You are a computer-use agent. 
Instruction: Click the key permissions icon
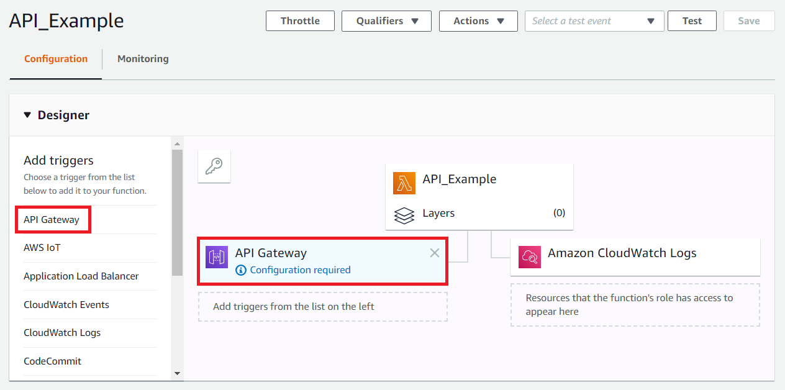click(x=214, y=166)
